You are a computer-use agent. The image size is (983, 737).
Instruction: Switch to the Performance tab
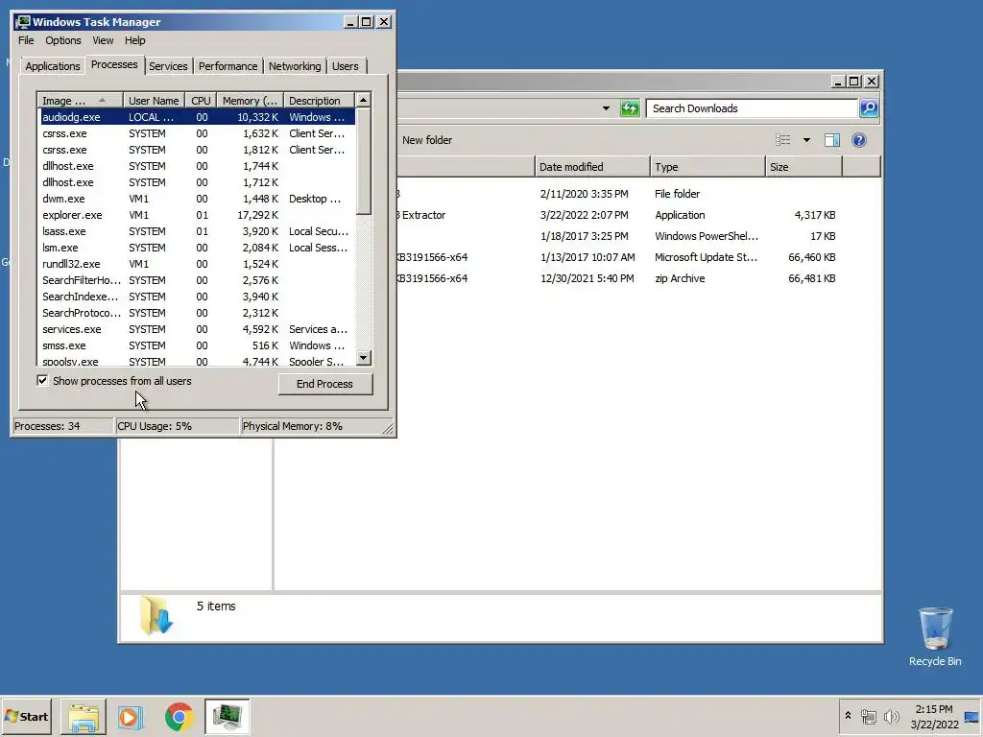pos(228,66)
